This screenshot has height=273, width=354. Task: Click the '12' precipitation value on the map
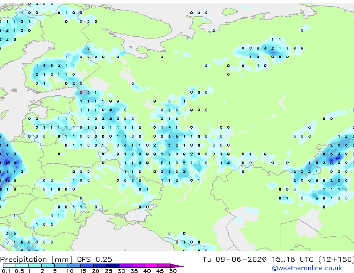[x=332, y=163]
